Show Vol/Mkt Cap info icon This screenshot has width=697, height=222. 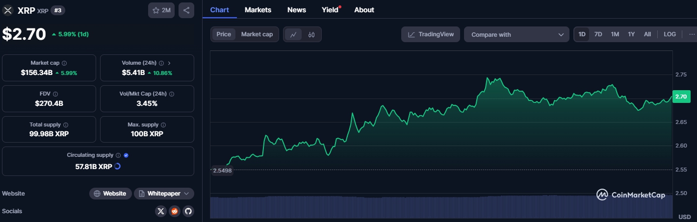click(x=172, y=94)
